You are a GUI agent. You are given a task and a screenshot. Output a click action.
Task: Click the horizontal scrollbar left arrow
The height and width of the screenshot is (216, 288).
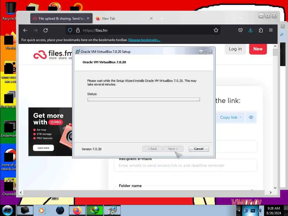(x=21, y=192)
